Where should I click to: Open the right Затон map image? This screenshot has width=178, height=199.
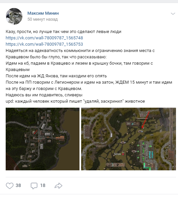[129, 139]
